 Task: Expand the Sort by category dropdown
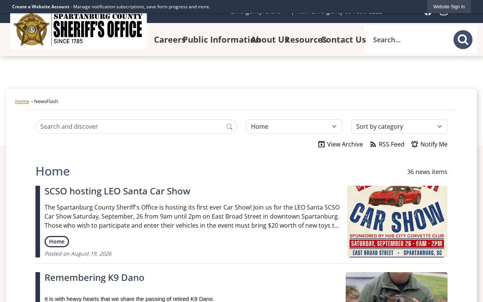(x=399, y=126)
